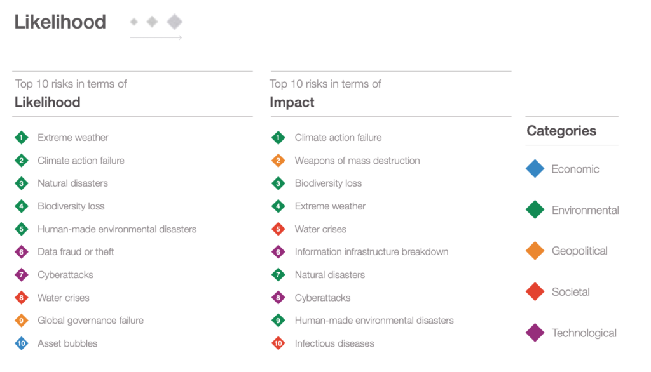Open the Cyberattacks entry in Likelihood list
Screen dimensions: 651x372
[x=65, y=274]
